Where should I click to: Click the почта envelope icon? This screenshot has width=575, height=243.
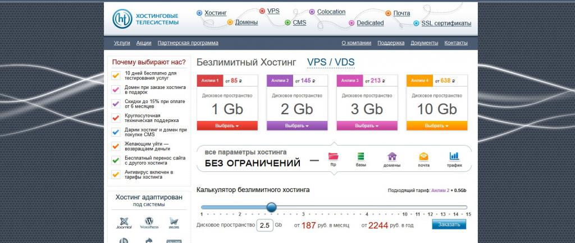[423, 156]
